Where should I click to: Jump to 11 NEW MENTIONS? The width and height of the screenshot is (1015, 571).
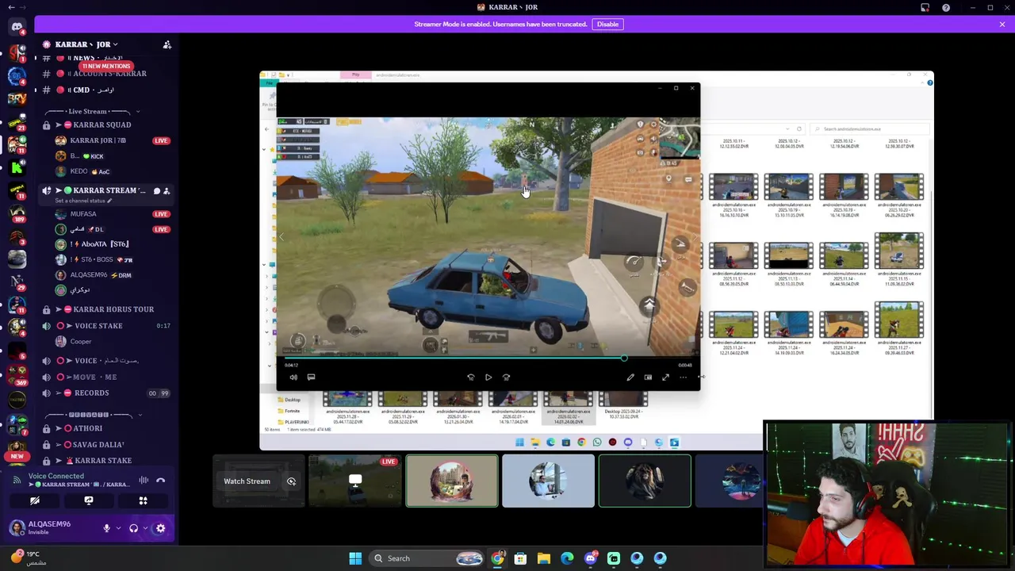[x=105, y=66]
